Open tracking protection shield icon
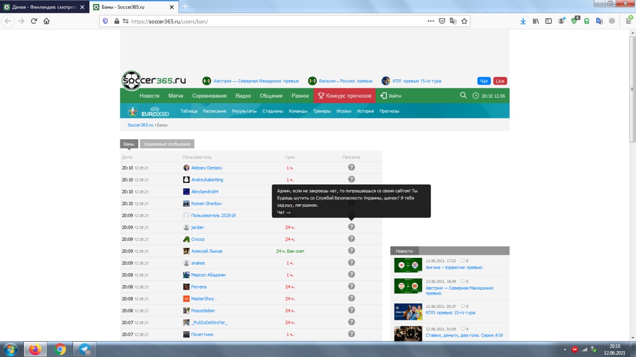Screen dimensions: 636x357 coord(105,21)
